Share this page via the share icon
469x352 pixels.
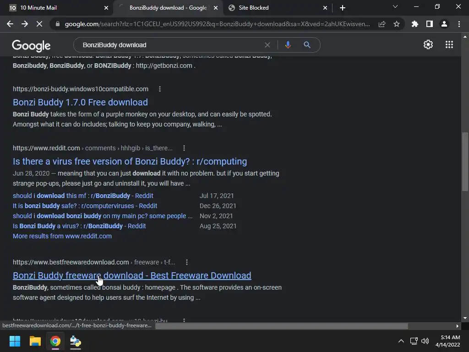382,24
